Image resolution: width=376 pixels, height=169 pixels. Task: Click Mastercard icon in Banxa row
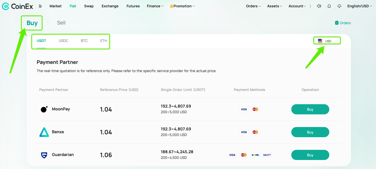tap(255, 132)
